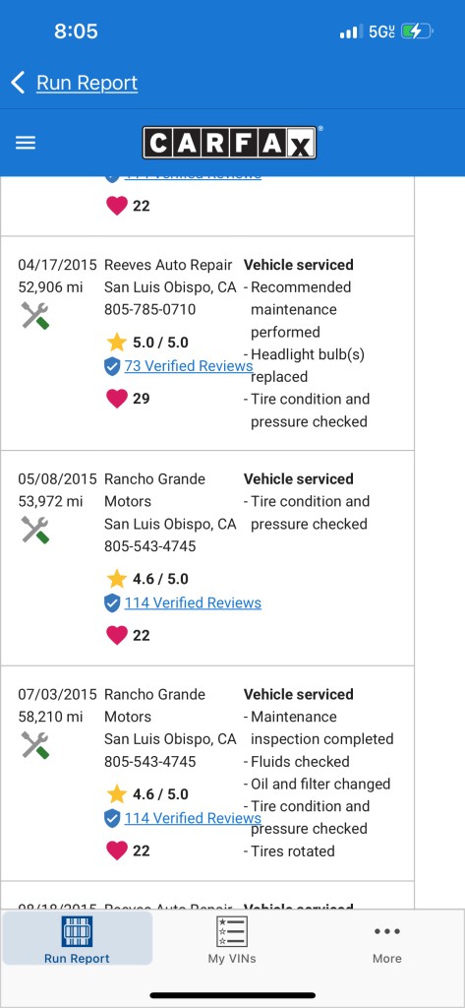Open 114 Verified Reviews for 07/03/2015 entry
465x1008 pixels.
coord(193,818)
